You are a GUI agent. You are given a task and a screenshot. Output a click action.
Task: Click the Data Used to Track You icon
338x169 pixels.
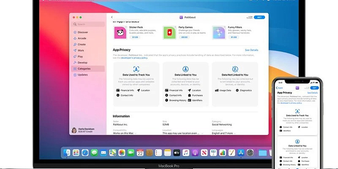pos(136,69)
